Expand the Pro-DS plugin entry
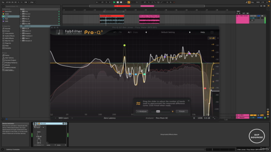This screenshot has height=152, width=271. coord(21,16)
